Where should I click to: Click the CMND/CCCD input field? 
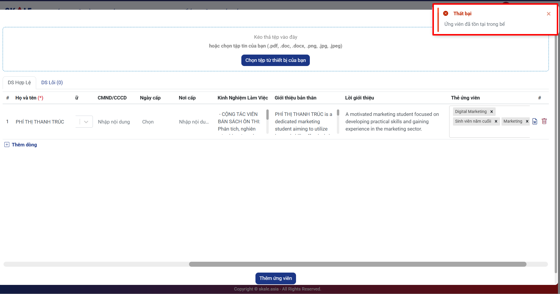pyautogui.click(x=114, y=122)
